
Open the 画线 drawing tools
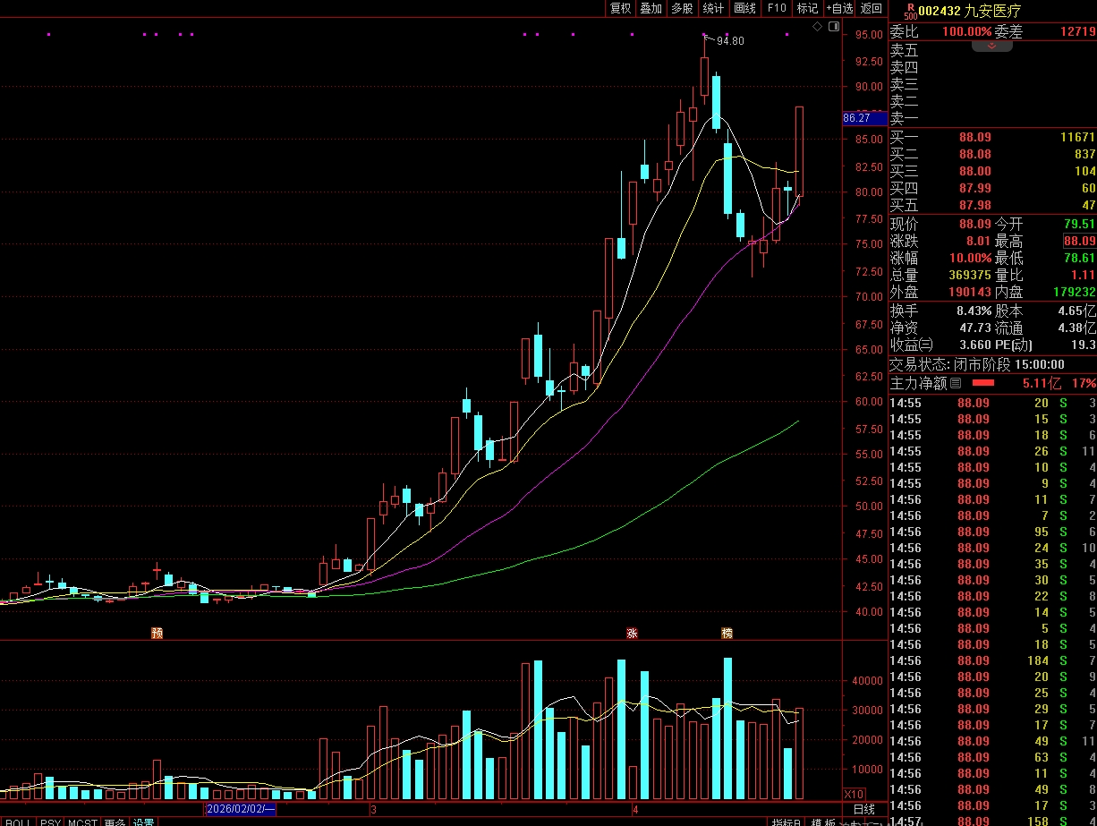[x=744, y=8]
